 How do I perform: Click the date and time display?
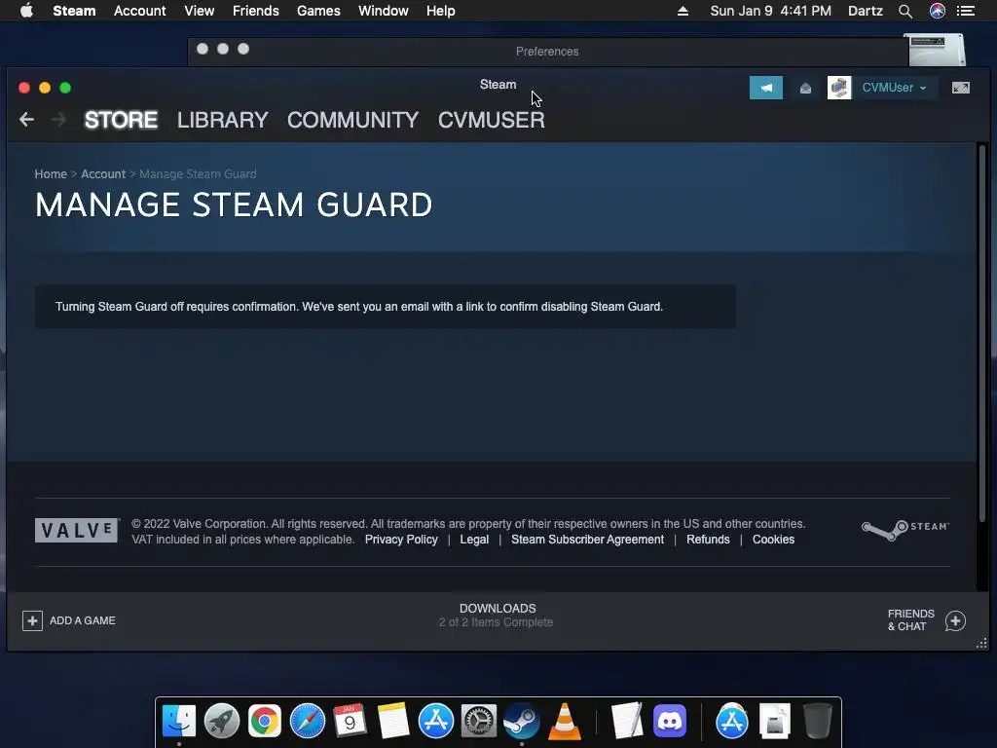[x=771, y=11]
